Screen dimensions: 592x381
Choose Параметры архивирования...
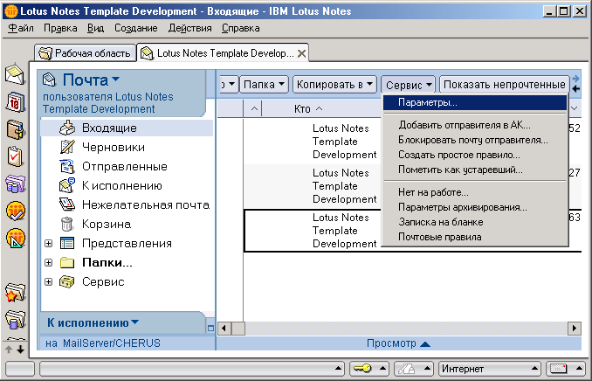[475, 207]
